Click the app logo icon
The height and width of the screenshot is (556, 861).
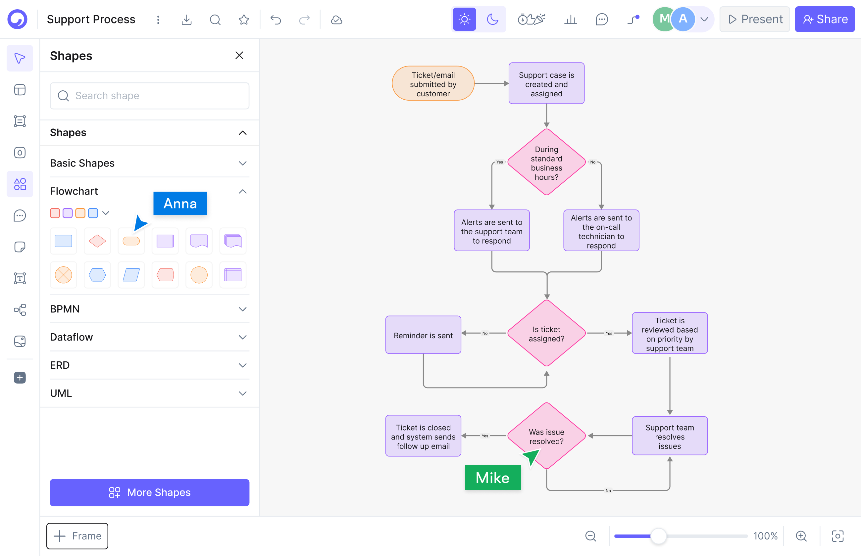[17, 19]
